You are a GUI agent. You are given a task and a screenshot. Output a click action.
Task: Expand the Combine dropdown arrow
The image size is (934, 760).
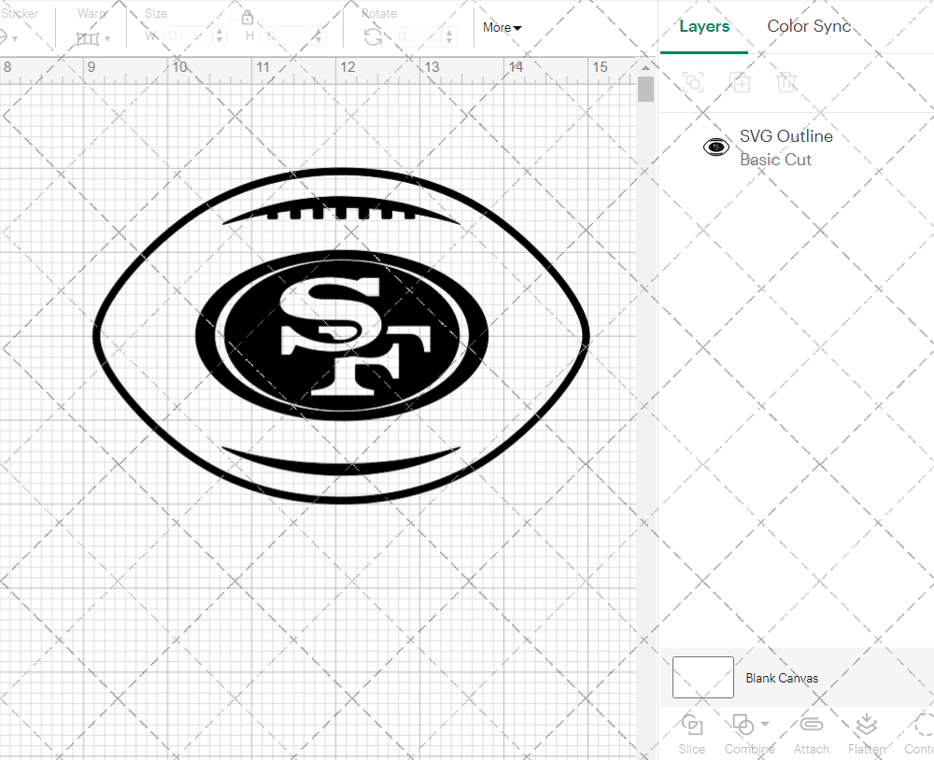[x=765, y=725]
